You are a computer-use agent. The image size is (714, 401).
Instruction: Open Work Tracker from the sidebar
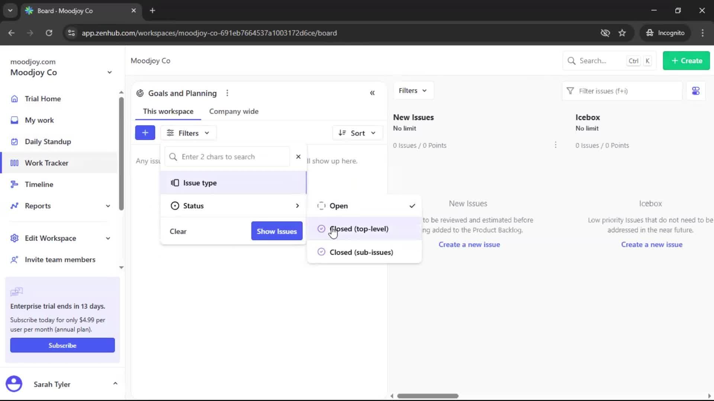coord(46,163)
